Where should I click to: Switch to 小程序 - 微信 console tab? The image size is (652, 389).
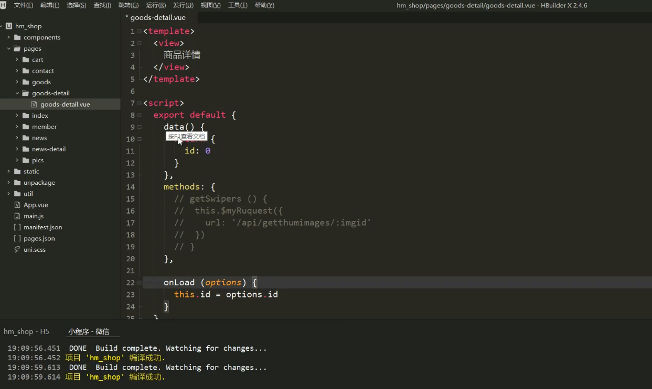(89, 331)
